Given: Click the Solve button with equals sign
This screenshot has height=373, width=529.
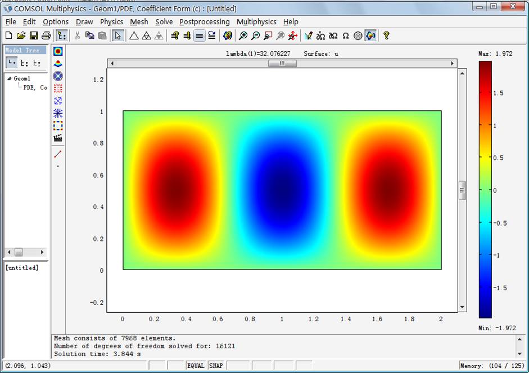Looking at the screenshot, I should [199, 35].
